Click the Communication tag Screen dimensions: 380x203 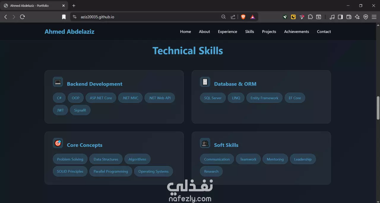217,159
